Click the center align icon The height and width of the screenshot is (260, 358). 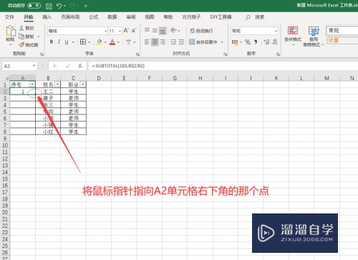point(155,42)
